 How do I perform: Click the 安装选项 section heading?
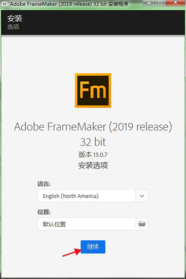click(93, 165)
